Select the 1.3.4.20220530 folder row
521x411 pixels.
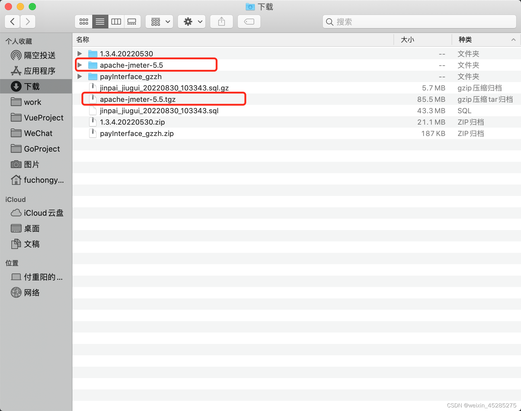coord(296,54)
